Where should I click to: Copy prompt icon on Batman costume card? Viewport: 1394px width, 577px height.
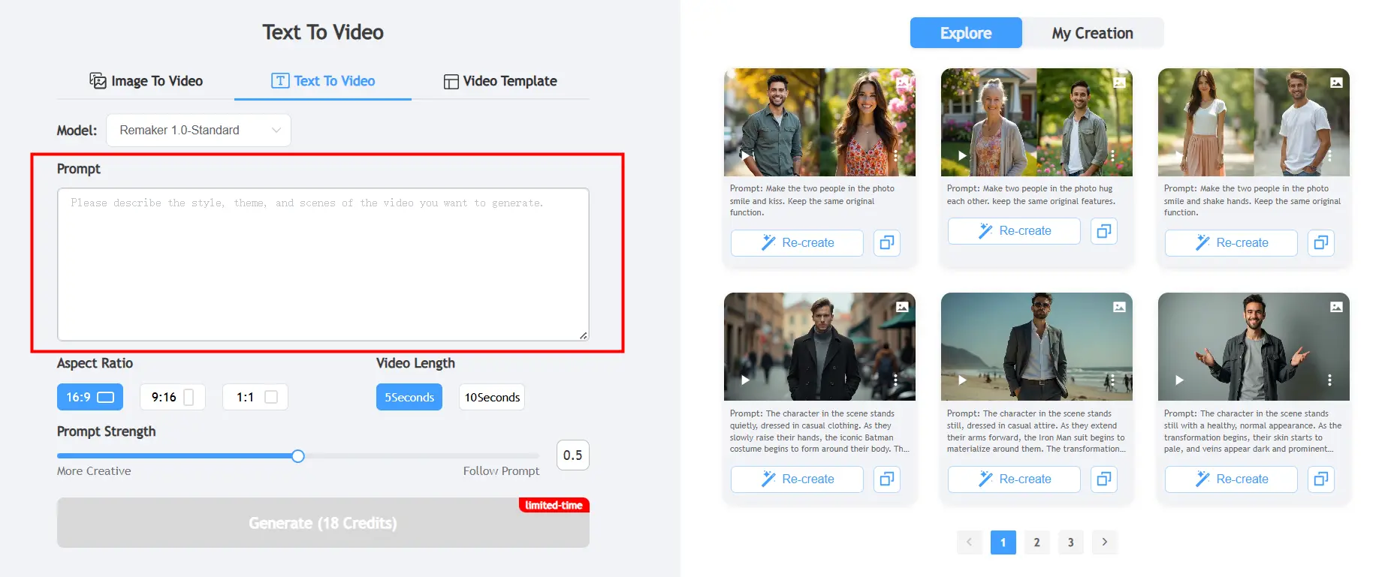click(887, 479)
